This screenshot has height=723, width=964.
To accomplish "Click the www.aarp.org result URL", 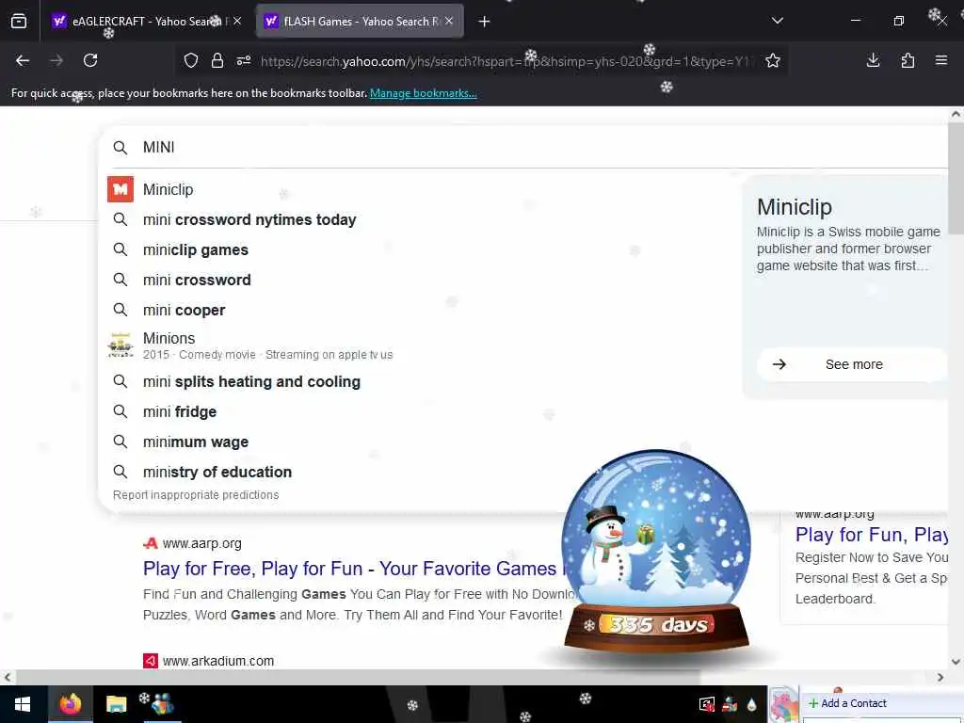I will point(201,543).
